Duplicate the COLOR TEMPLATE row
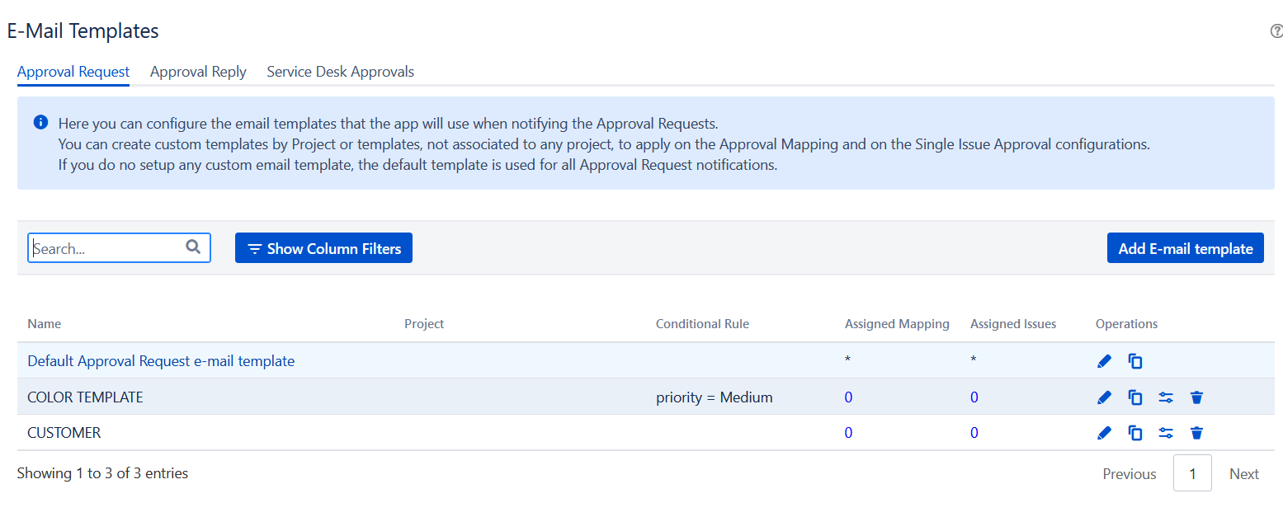 click(x=1135, y=397)
